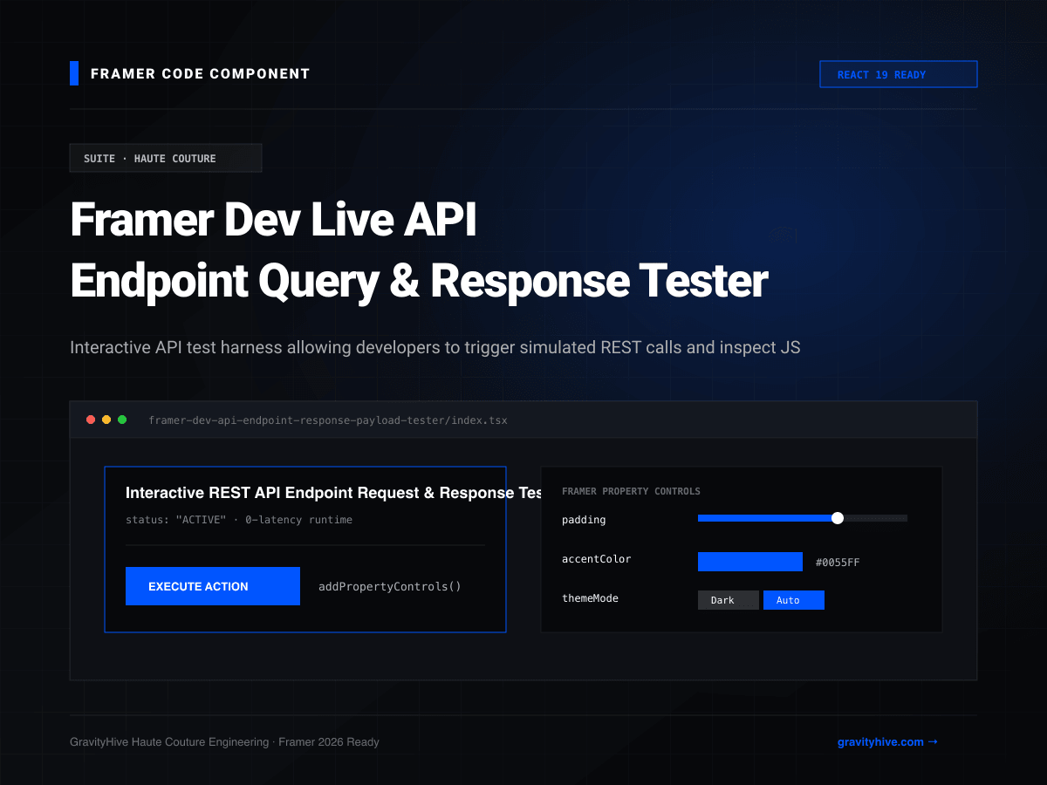The image size is (1047, 785).
Task: Click the FRAMER CODE COMPONENT header text
Action: pyautogui.click(x=201, y=74)
